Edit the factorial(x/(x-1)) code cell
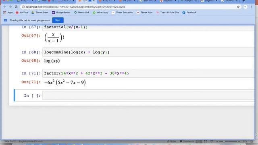 point(148,27)
